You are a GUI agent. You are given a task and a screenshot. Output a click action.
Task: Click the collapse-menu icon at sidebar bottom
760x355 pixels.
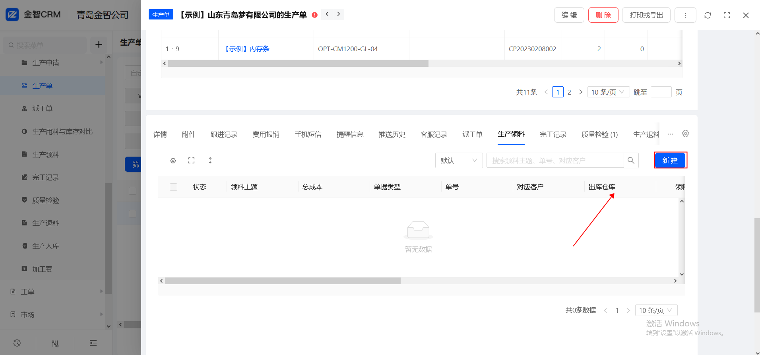(93, 343)
